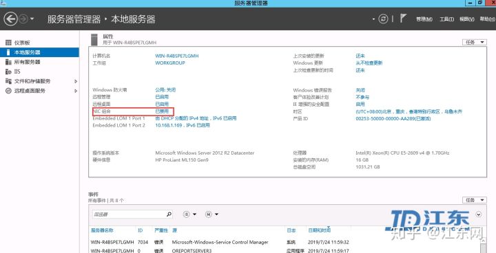496x253 pixels.
Task: Click the server properties icon beside 属性
Action: 94,39
